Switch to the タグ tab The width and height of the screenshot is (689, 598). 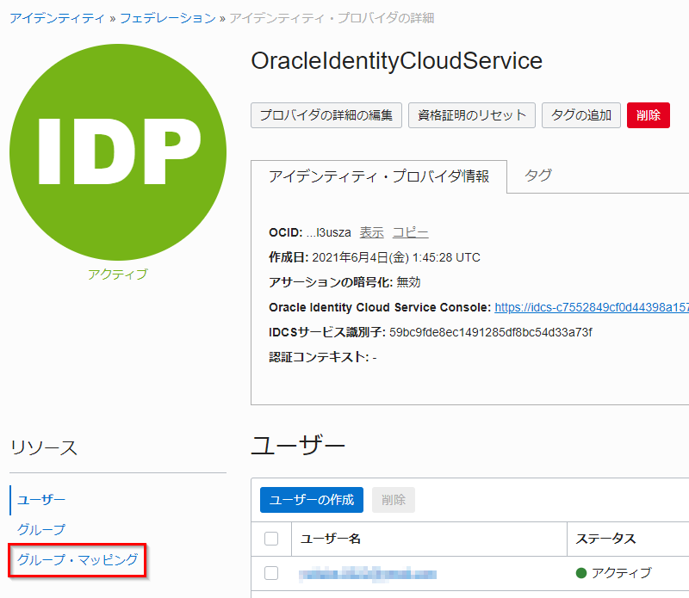coord(538,176)
